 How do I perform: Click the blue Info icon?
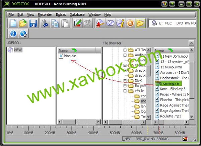point(13,34)
